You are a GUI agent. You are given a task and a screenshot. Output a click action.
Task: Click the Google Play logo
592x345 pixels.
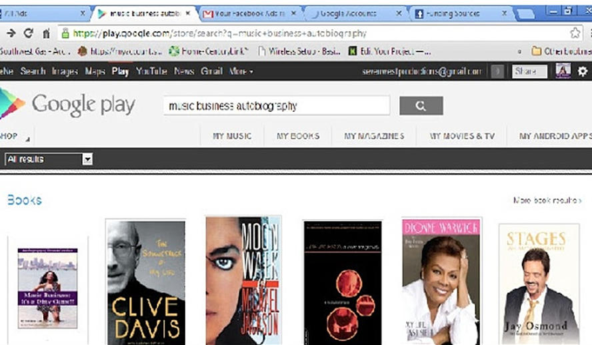click(x=67, y=105)
